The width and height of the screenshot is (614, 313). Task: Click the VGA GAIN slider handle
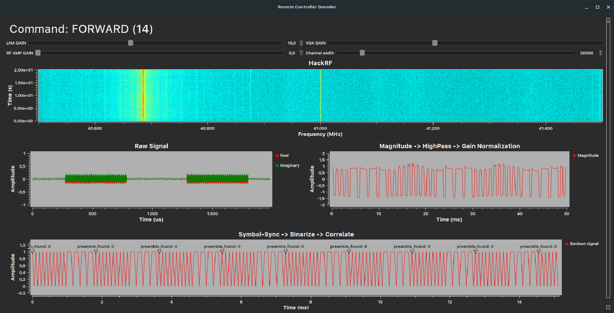(434, 43)
